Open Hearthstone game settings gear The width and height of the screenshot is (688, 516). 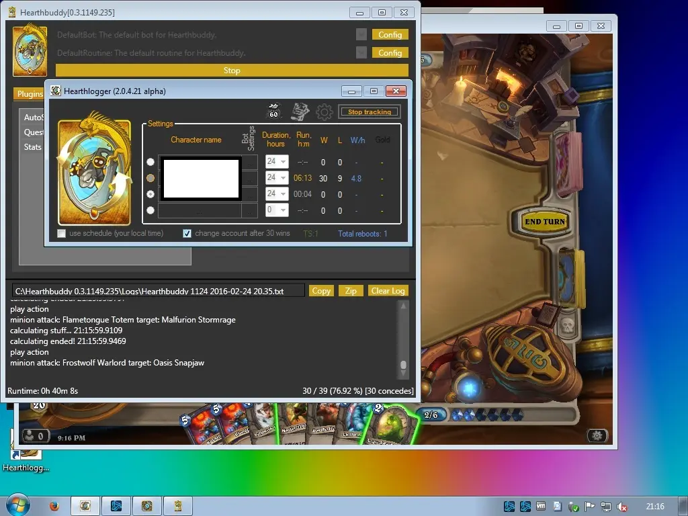[x=597, y=435]
